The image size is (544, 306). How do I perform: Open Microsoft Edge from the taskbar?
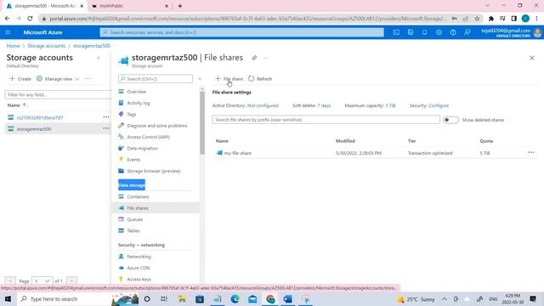coord(235,299)
